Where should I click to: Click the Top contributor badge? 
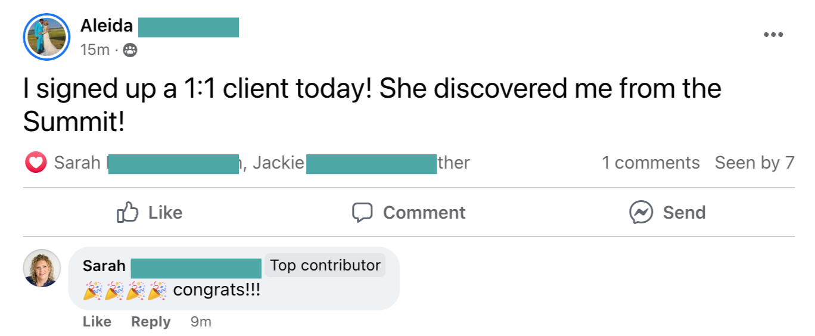tap(325, 266)
